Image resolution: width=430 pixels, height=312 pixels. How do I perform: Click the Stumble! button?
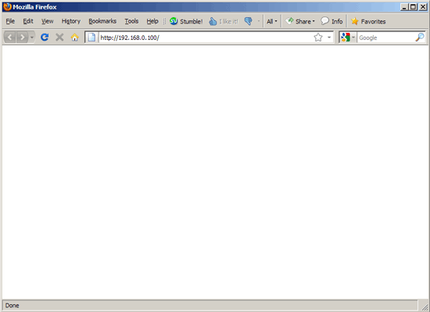tap(186, 21)
